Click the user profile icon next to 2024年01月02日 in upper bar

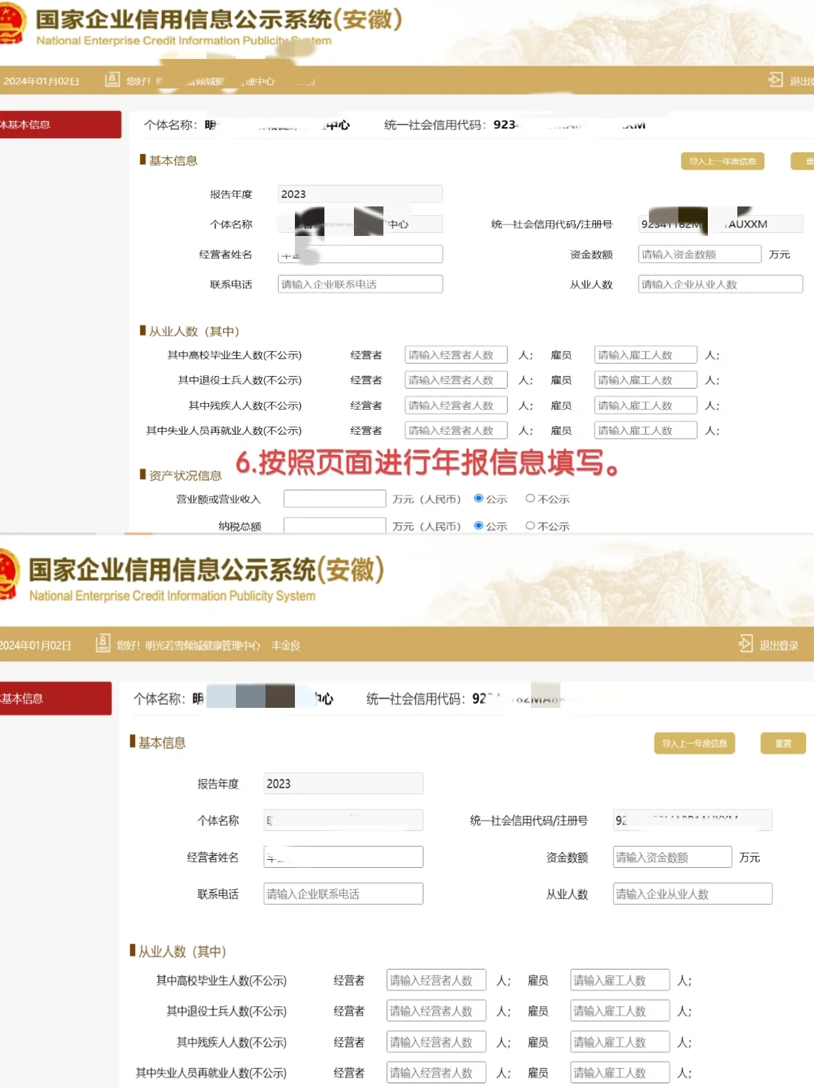pyautogui.click(x=112, y=80)
